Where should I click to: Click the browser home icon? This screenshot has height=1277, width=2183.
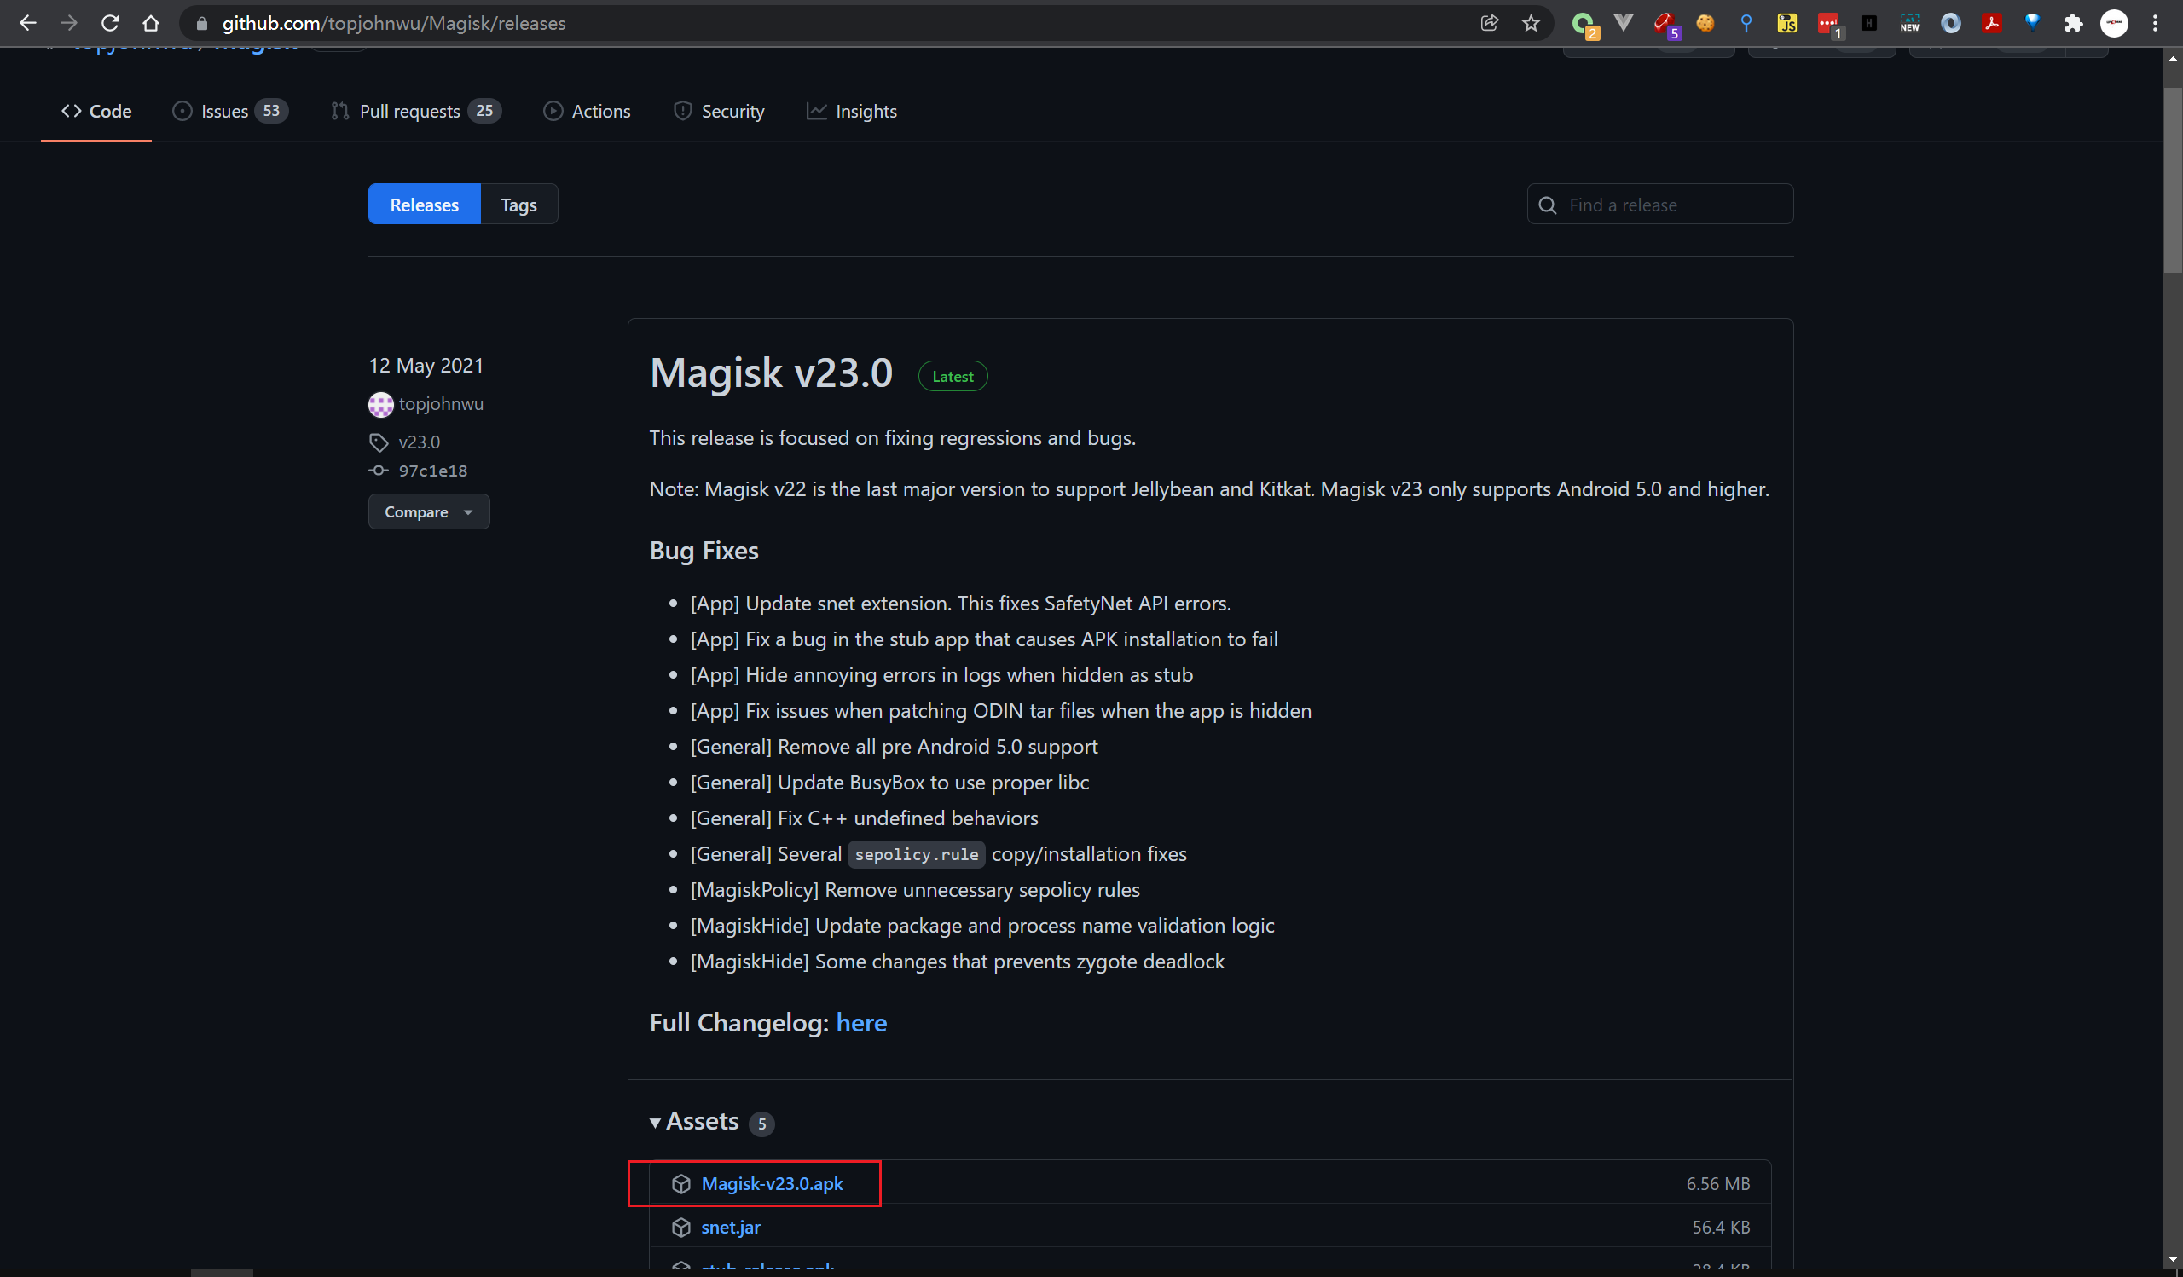151,23
